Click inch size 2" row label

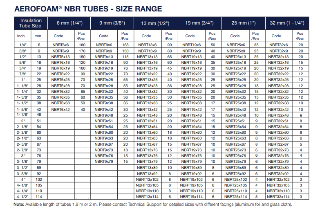tap(23, 121)
